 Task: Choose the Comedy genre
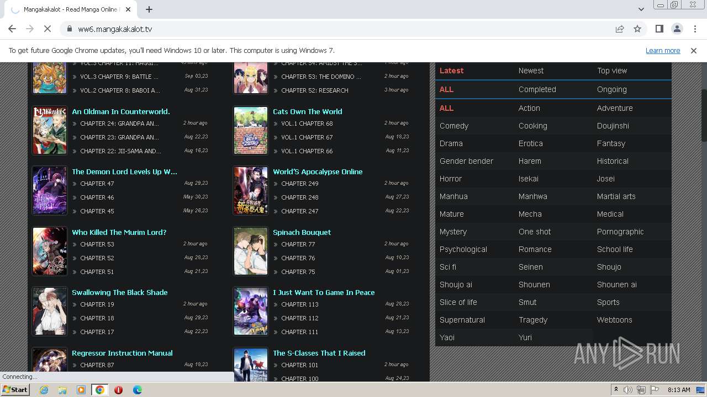point(454,126)
